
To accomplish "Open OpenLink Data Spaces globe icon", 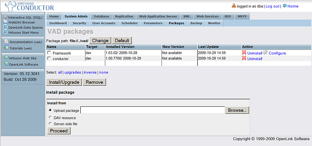I will click(5, 27).
